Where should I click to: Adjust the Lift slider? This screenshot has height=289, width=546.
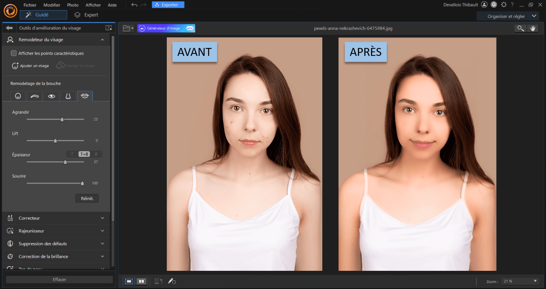click(x=55, y=141)
